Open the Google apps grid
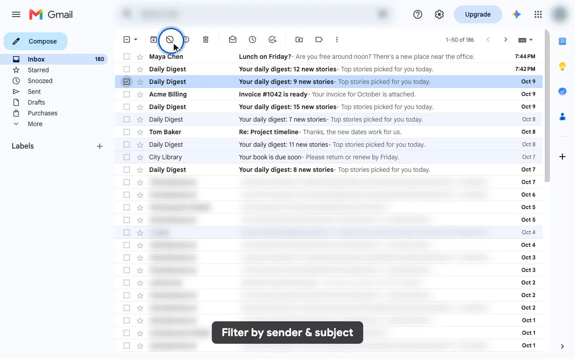This screenshot has width=575, height=359. pos(538,14)
